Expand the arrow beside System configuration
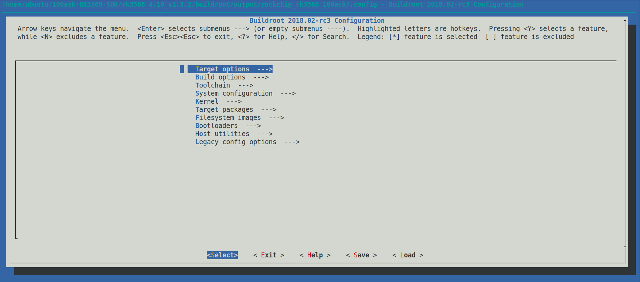This screenshot has height=282, width=640. coord(288,94)
